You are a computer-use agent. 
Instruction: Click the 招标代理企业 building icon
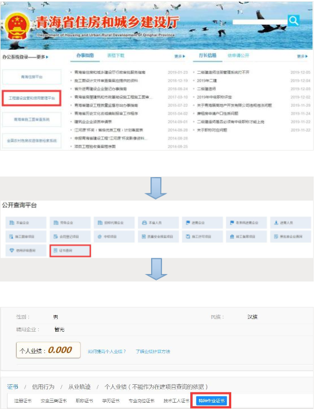pos(100,223)
